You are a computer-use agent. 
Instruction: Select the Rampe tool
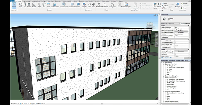[89, 5]
